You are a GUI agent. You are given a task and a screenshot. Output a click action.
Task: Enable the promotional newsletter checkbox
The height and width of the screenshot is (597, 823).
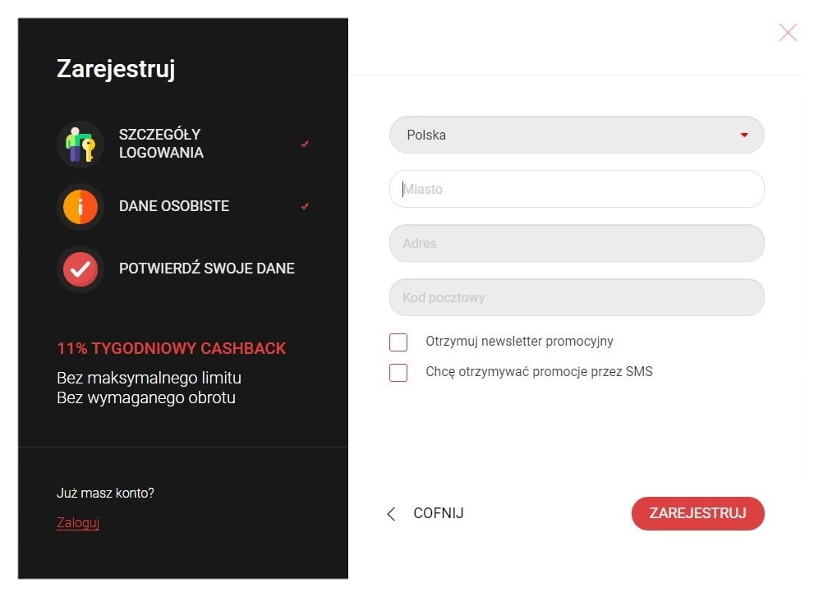point(398,342)
